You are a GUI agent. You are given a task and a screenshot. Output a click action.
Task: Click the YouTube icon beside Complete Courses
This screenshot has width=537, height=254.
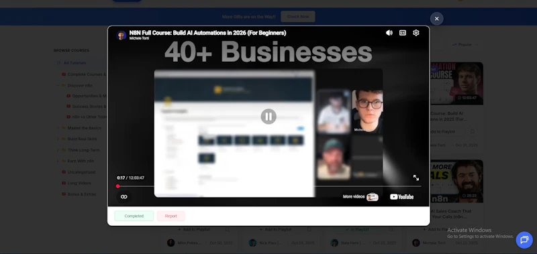pos(64,74)
